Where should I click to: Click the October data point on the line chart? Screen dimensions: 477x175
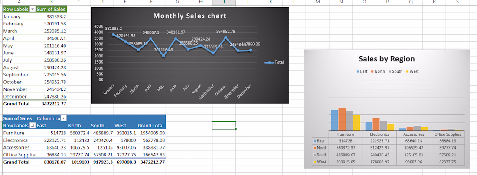(225, 38)
